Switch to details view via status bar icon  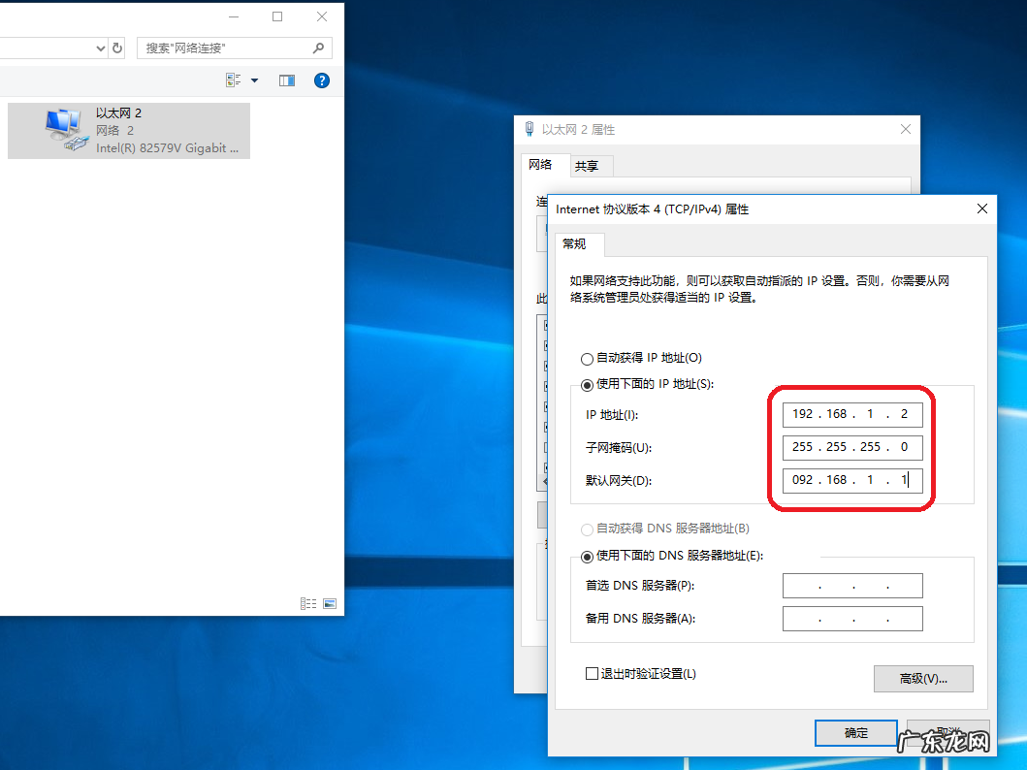point(307,603)
